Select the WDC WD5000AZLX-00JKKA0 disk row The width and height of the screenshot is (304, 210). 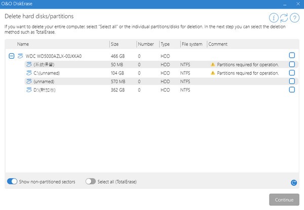tap(152, 56)
